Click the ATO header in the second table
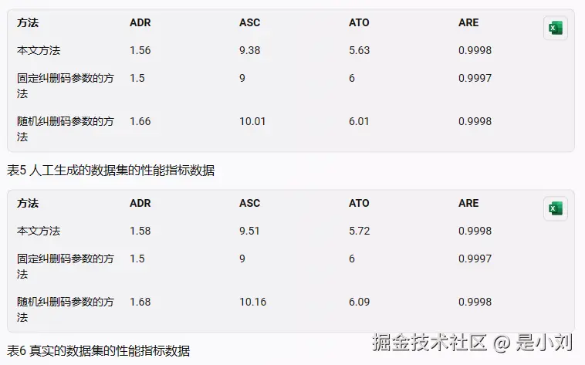The height and width of the screenshot is (365, 585). [359, 204]
